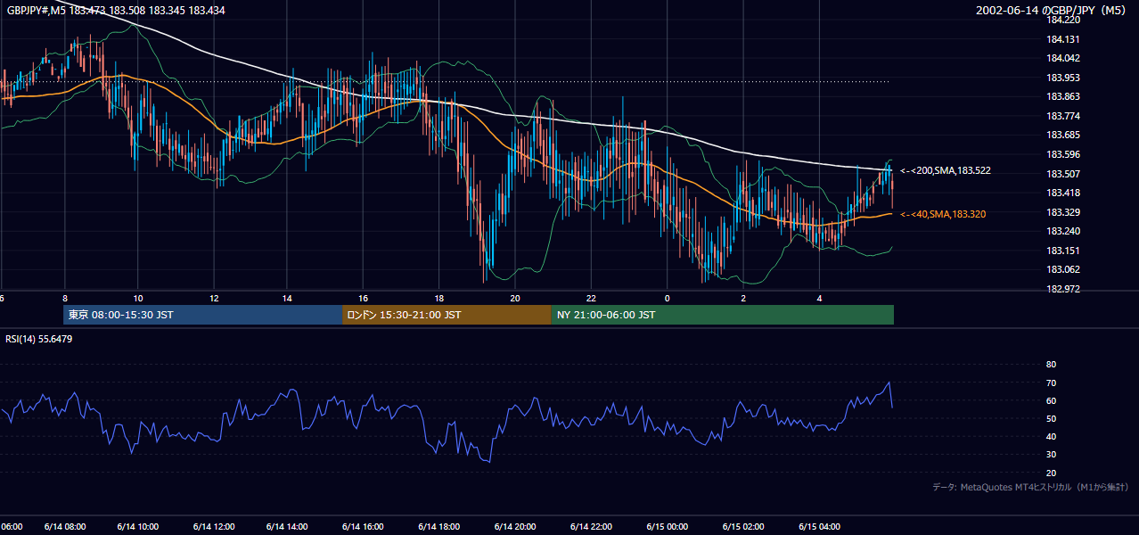The width and height of the screenshot is (1139, 535).
Task: Select the NY 21:00-06:00 JST session bar
Action: click(x=722, y=315)
